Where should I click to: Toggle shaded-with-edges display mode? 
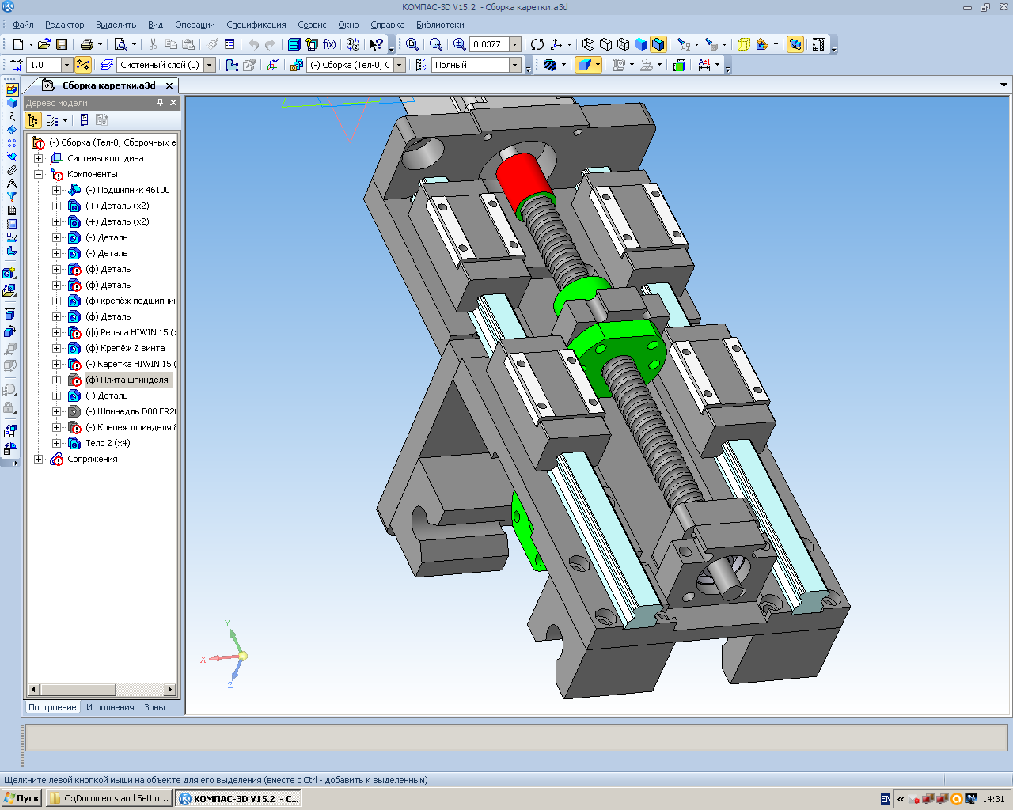(658, 44)
